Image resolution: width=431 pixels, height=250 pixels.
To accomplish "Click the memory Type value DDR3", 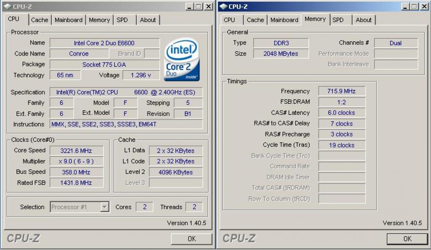I will coord(281,43).
